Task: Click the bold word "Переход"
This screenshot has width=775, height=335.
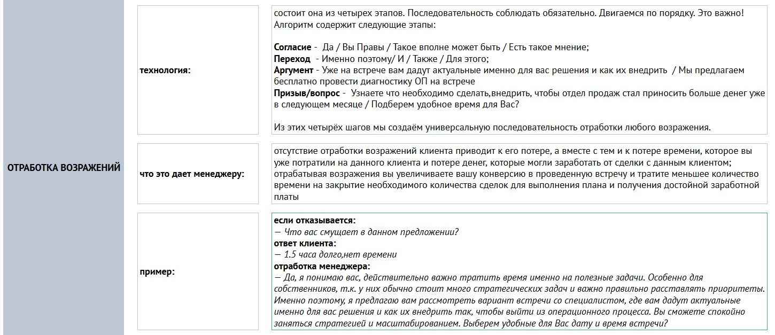Action: [292, 59]
